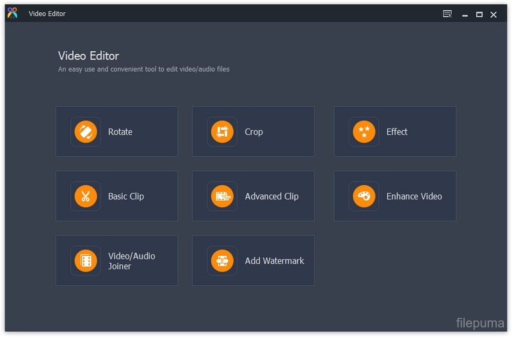
Task: Open Video/Audio Joiner via its label
Action: click(x=131, y=261)
